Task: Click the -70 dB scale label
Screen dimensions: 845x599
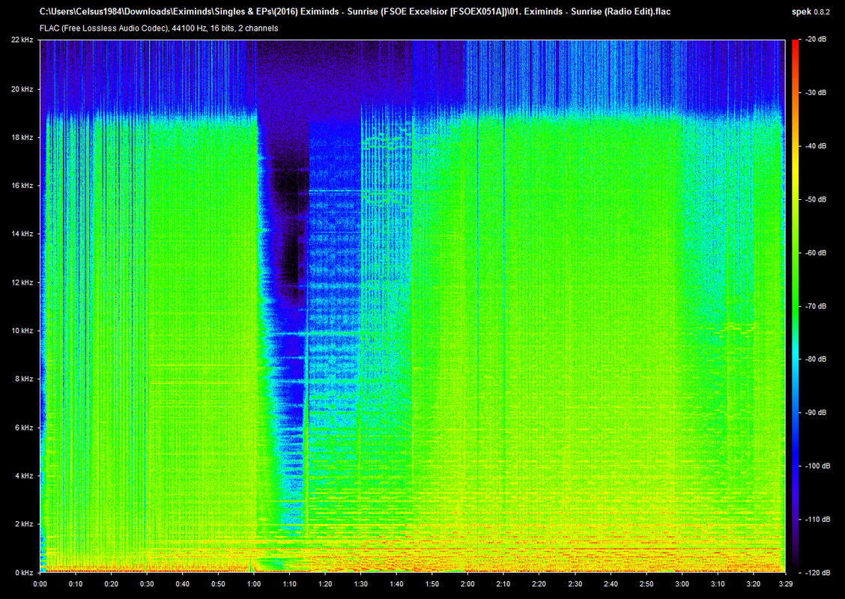Action: pos(815,306)
